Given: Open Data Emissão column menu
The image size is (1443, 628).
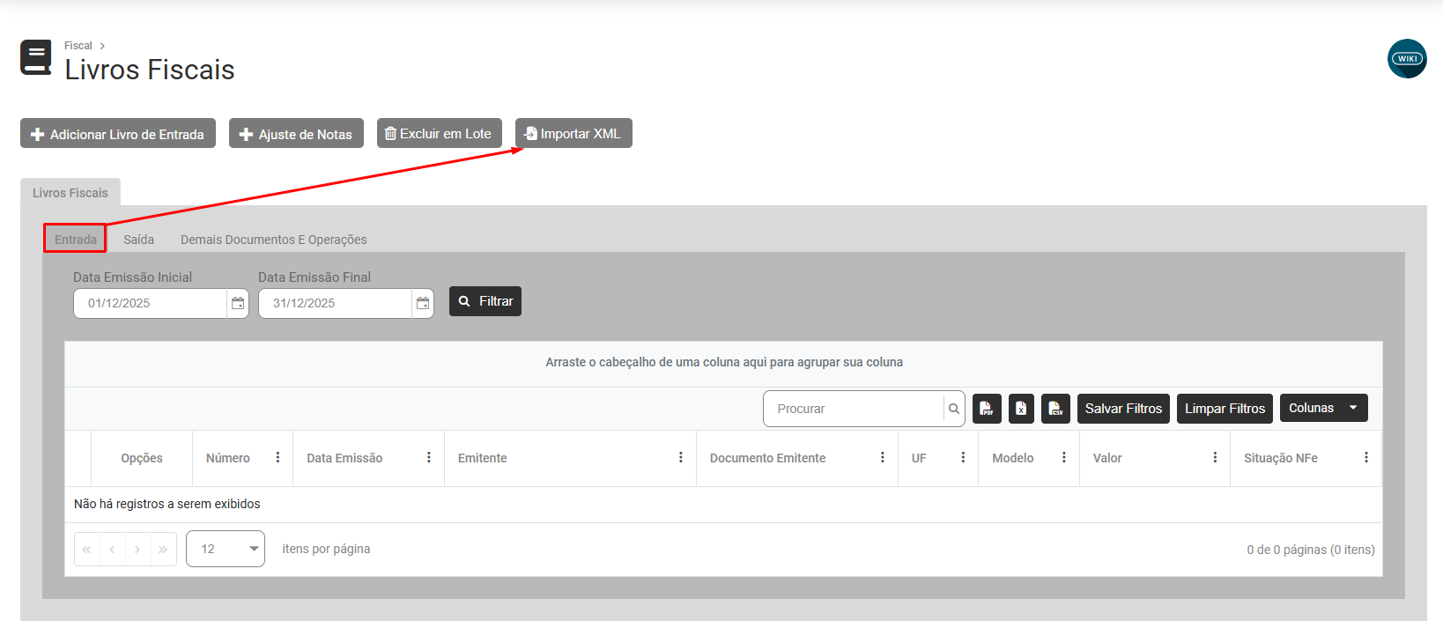Looking at the screenshot, I should 429,458.
